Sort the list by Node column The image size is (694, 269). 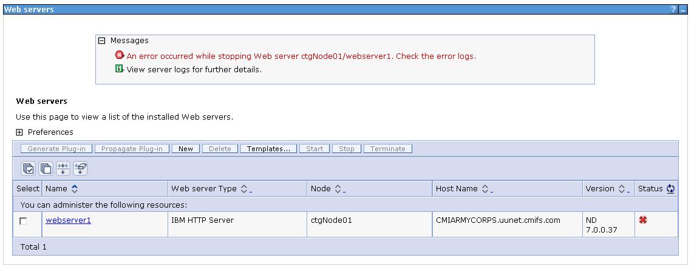(x=338, y=189)
